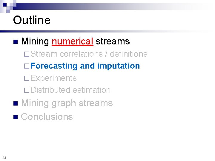The image size is (215, 161).
Task: Click the Outline slide title
Action: click(32, 20)
